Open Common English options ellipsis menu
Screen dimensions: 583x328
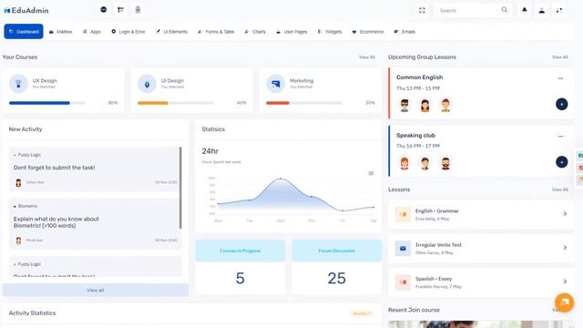(x=560, y=78)
